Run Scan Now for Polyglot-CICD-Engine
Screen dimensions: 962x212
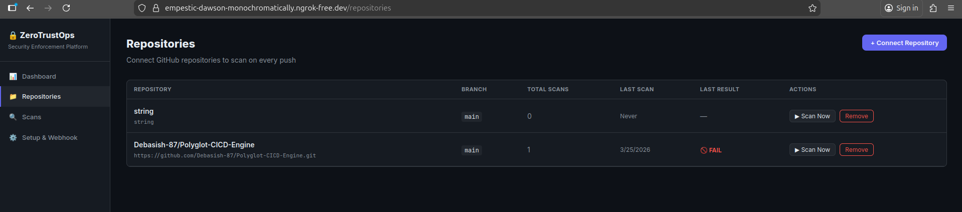812,150
